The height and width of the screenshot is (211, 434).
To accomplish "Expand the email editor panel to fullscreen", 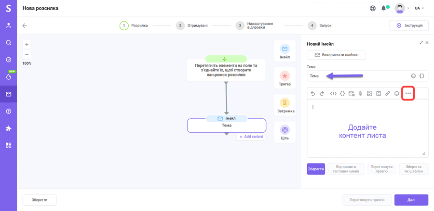I will click(x=421, y=43).
